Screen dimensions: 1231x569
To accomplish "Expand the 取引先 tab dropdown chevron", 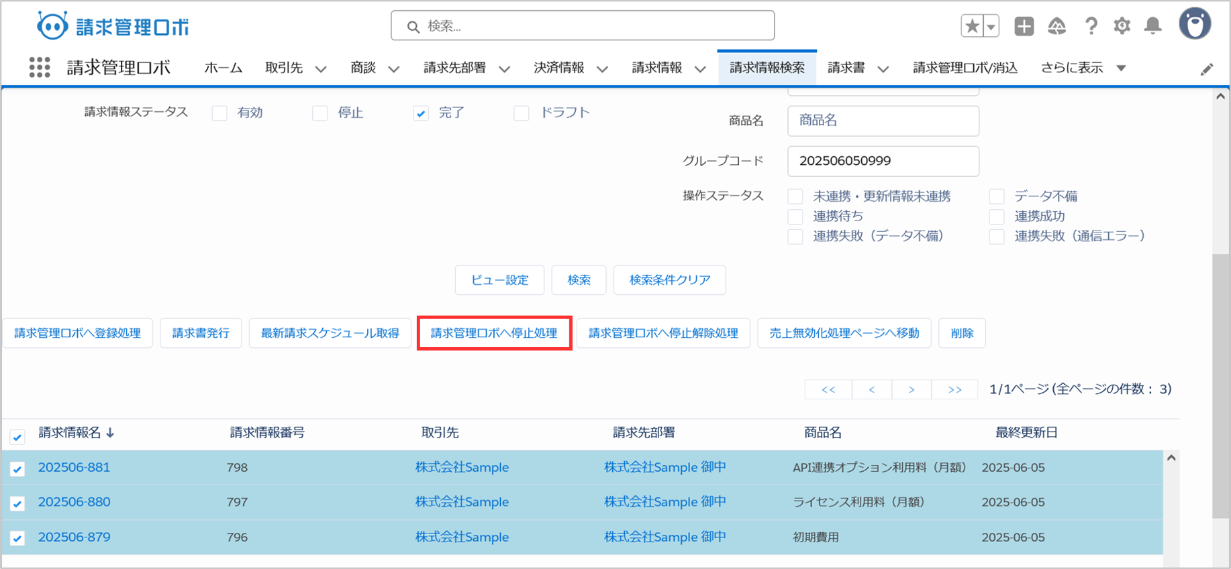I will [321, 69].
